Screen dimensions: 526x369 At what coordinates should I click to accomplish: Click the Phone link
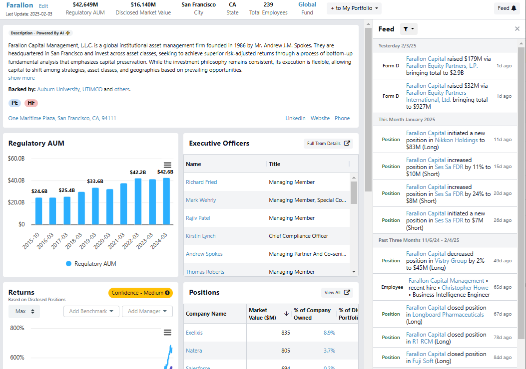click(342, 118)
